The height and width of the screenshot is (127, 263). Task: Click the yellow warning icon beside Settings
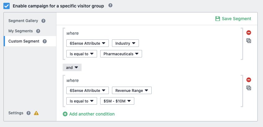click(36, 113)
